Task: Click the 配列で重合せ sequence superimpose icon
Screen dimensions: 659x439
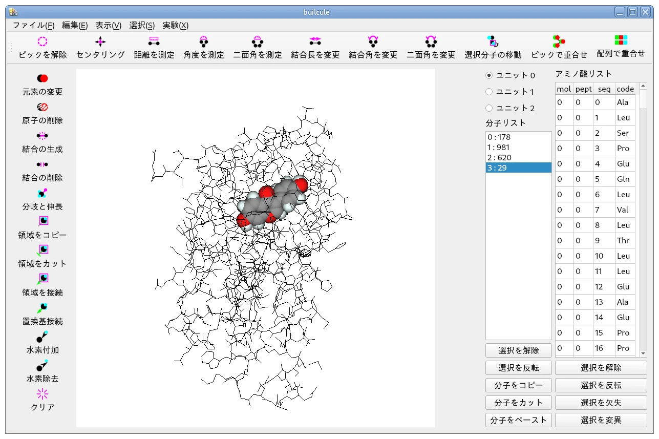Action: pyautogui.click(x=621, y=40)
